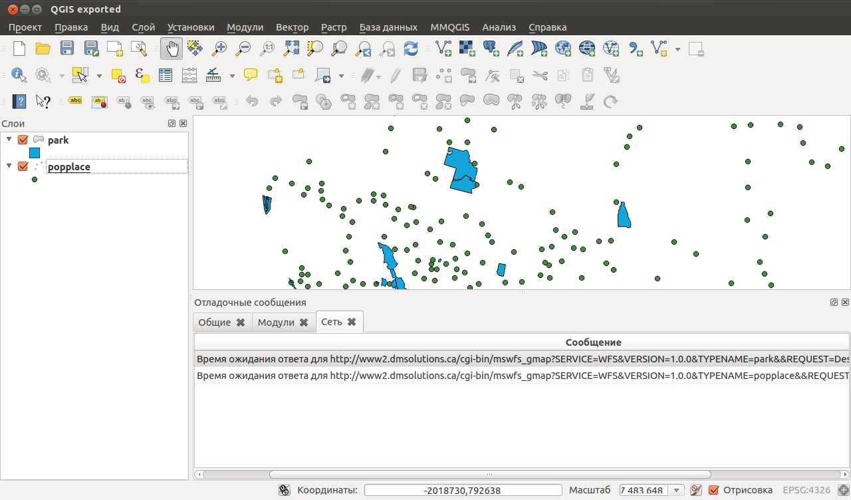Viewport: 851px width, 500px height.
Task: Open the scale dropdown
Action: coord(676,489)
